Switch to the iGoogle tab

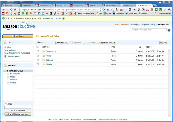point(10,5)
